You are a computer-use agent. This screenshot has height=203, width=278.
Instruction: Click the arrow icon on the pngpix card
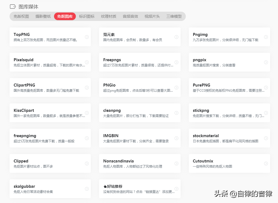[266, 62]
